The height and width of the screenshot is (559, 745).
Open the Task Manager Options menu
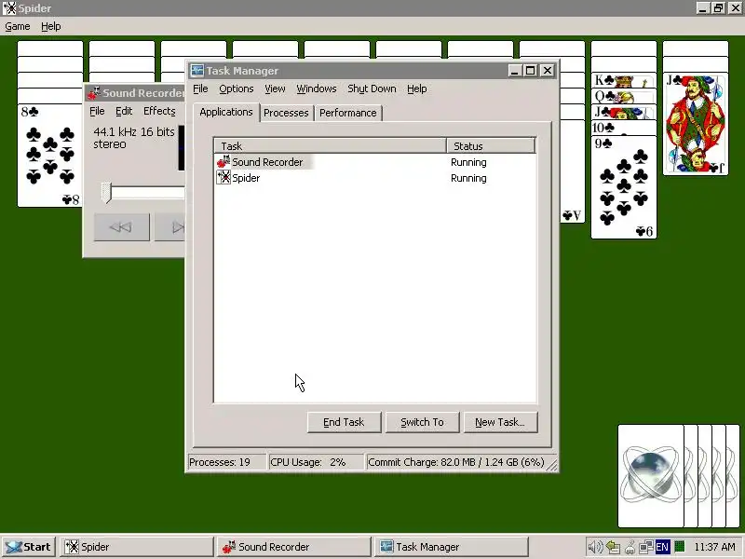(x=237, y=89)
